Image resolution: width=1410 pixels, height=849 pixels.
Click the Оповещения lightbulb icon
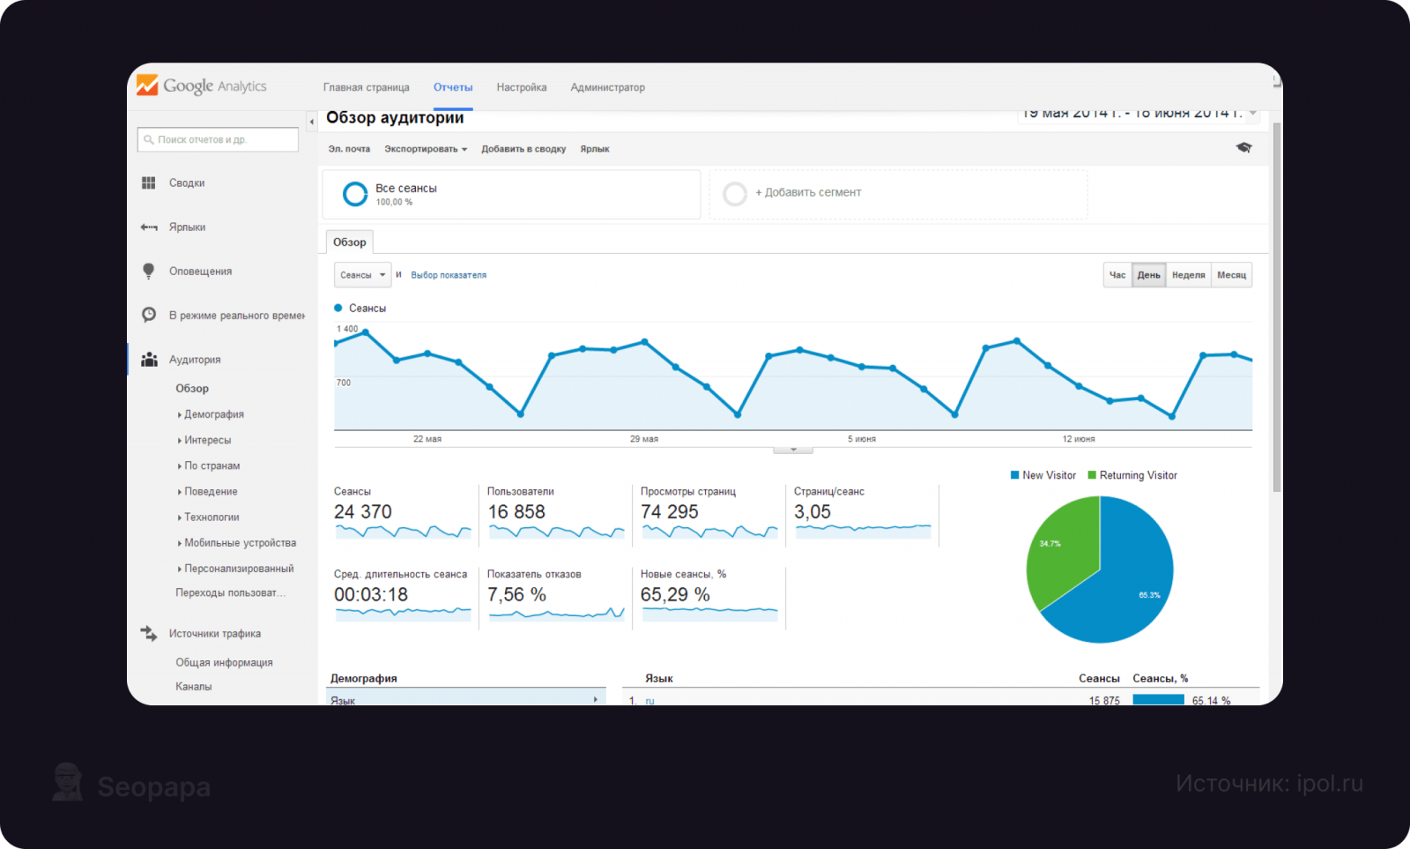[148, 271]
